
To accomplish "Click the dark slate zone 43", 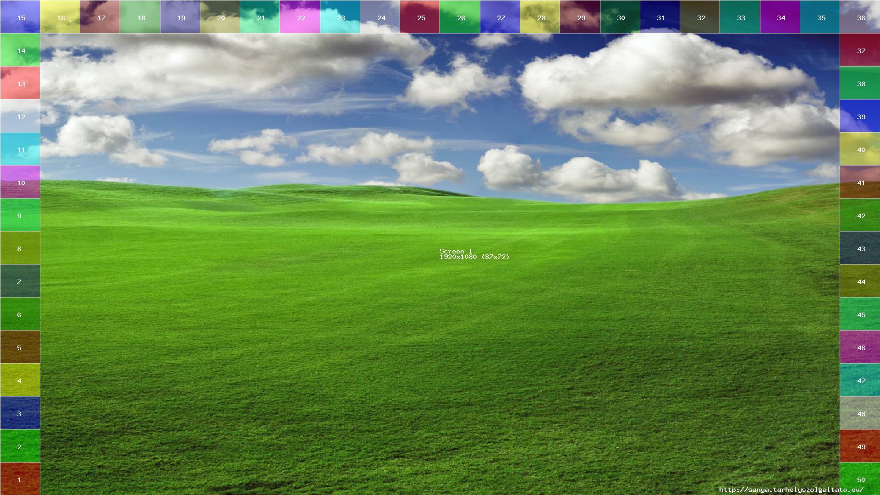I will tap(860, 247).
